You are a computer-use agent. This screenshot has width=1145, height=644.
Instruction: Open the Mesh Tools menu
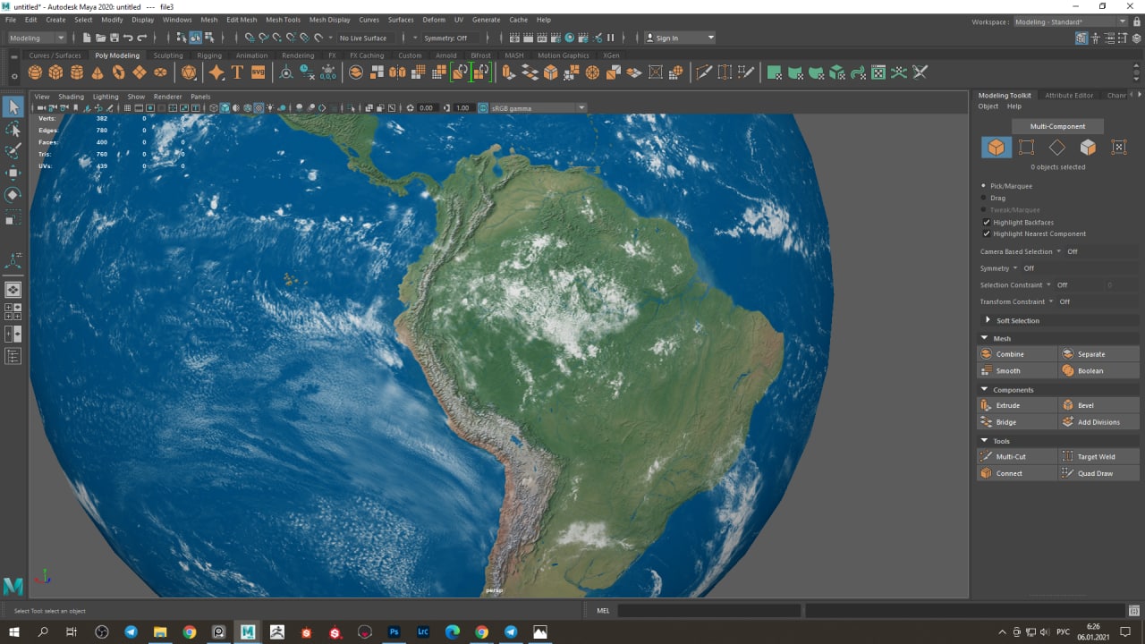tap(283, 19)
